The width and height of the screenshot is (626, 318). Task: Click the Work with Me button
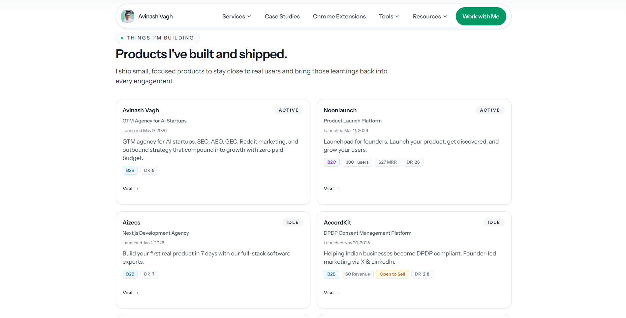pos(481,16)
